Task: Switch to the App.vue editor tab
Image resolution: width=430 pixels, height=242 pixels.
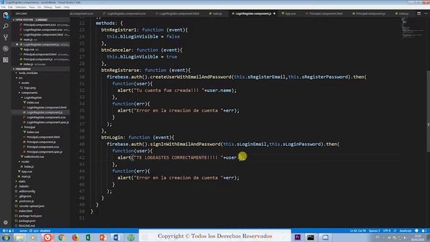Action: pos(288,13)
